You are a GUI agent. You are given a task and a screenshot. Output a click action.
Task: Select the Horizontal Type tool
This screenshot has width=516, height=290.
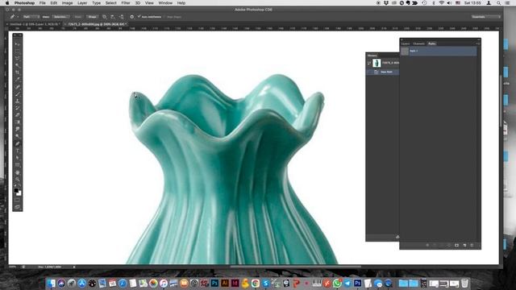pos(18,151)
